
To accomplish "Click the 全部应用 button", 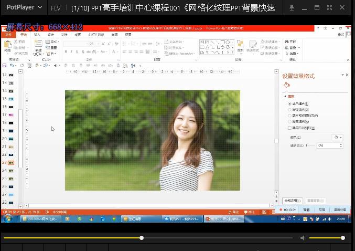I will click(292, 201).
